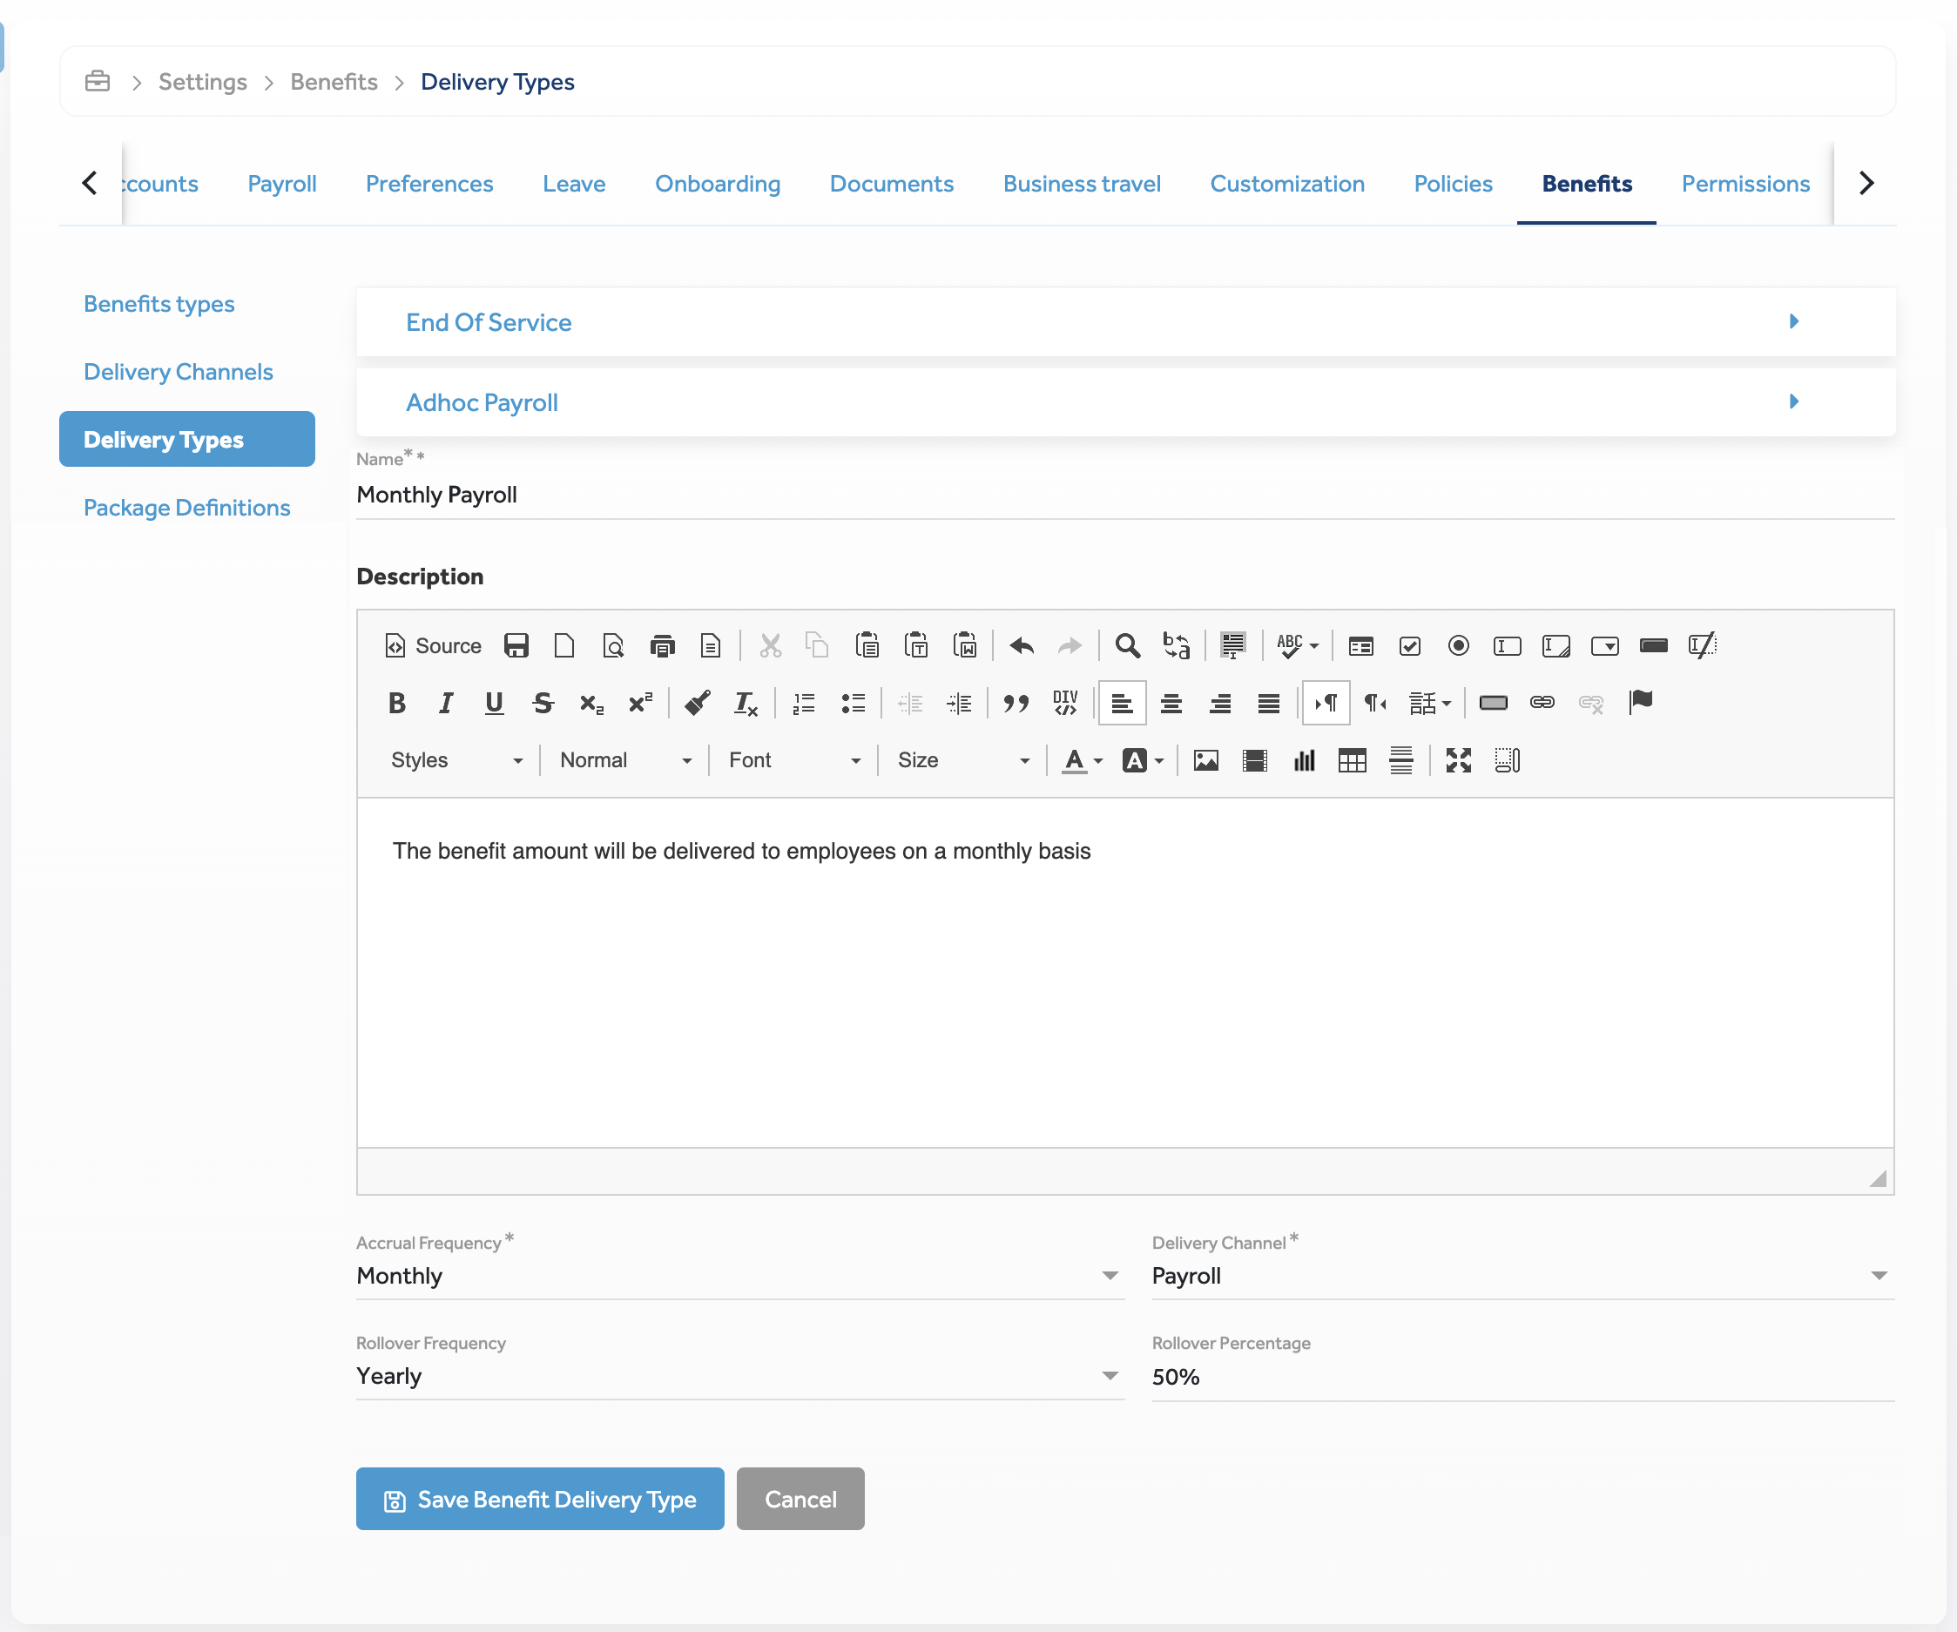This screenshot has height=1632, width=1957.
Task: Open the Templates icon in editor toolbar
Action: pos(711,646)
